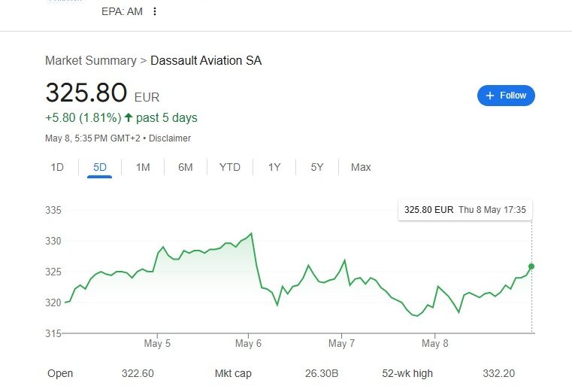Click the May 5 date axis label
This screenshot has height=386, width=572.
157,343
